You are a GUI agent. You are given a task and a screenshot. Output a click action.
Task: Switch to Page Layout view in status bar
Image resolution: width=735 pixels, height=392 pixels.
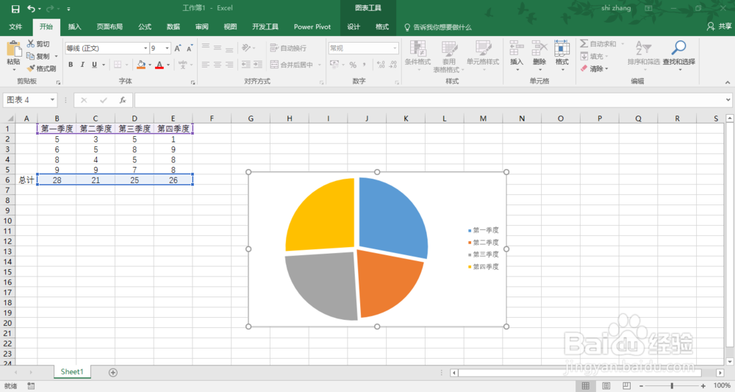coord(606,385)
